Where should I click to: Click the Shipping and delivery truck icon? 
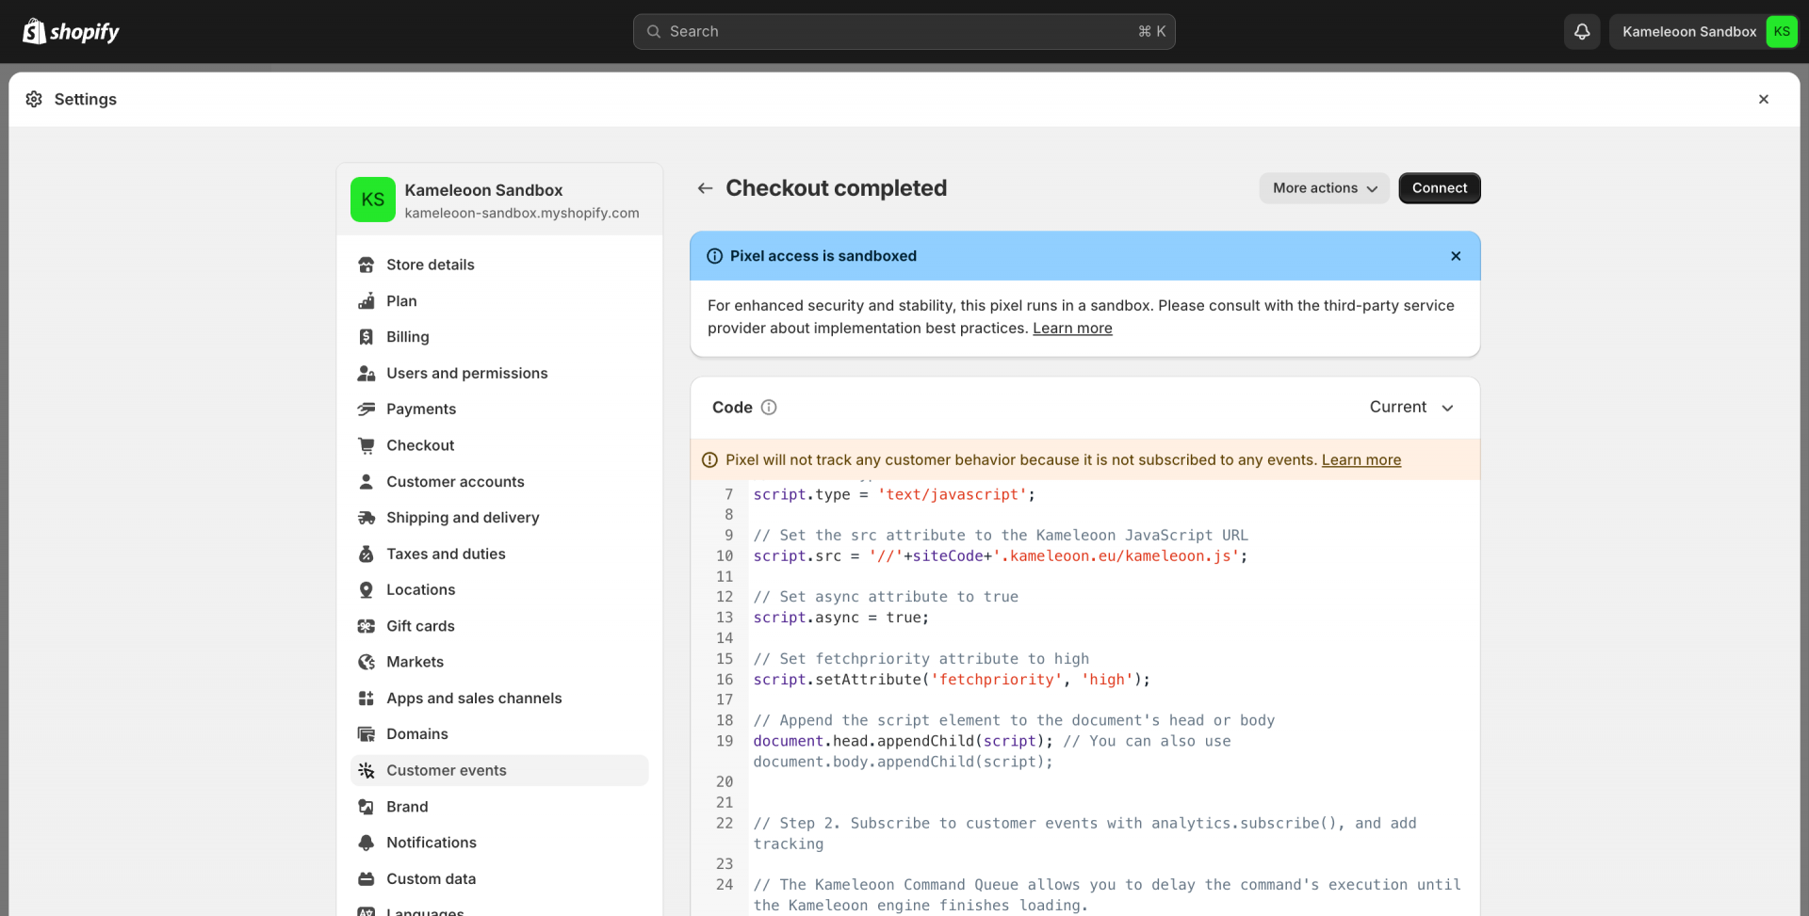[x=367, y=518]
